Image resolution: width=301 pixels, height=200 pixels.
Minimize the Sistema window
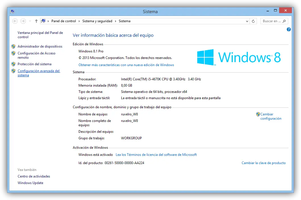click(267, 11)
